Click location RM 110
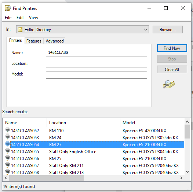Image resolution: width=193 pixels, height=192 pixels. [x=56, y=131]
